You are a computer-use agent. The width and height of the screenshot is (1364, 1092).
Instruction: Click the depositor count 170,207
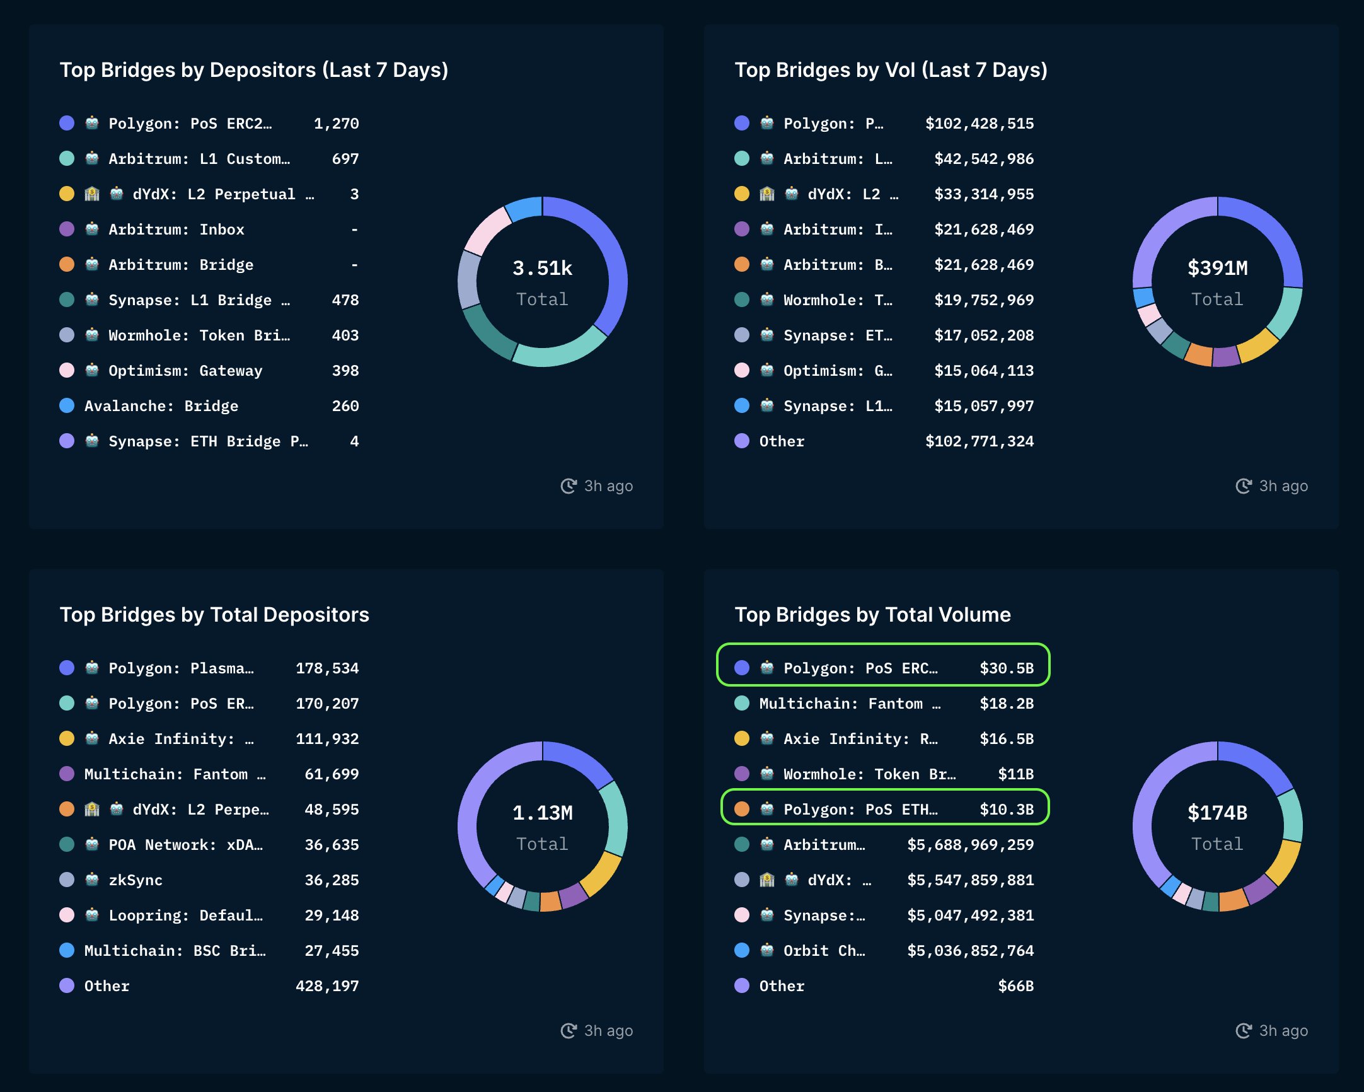point(327,704)
